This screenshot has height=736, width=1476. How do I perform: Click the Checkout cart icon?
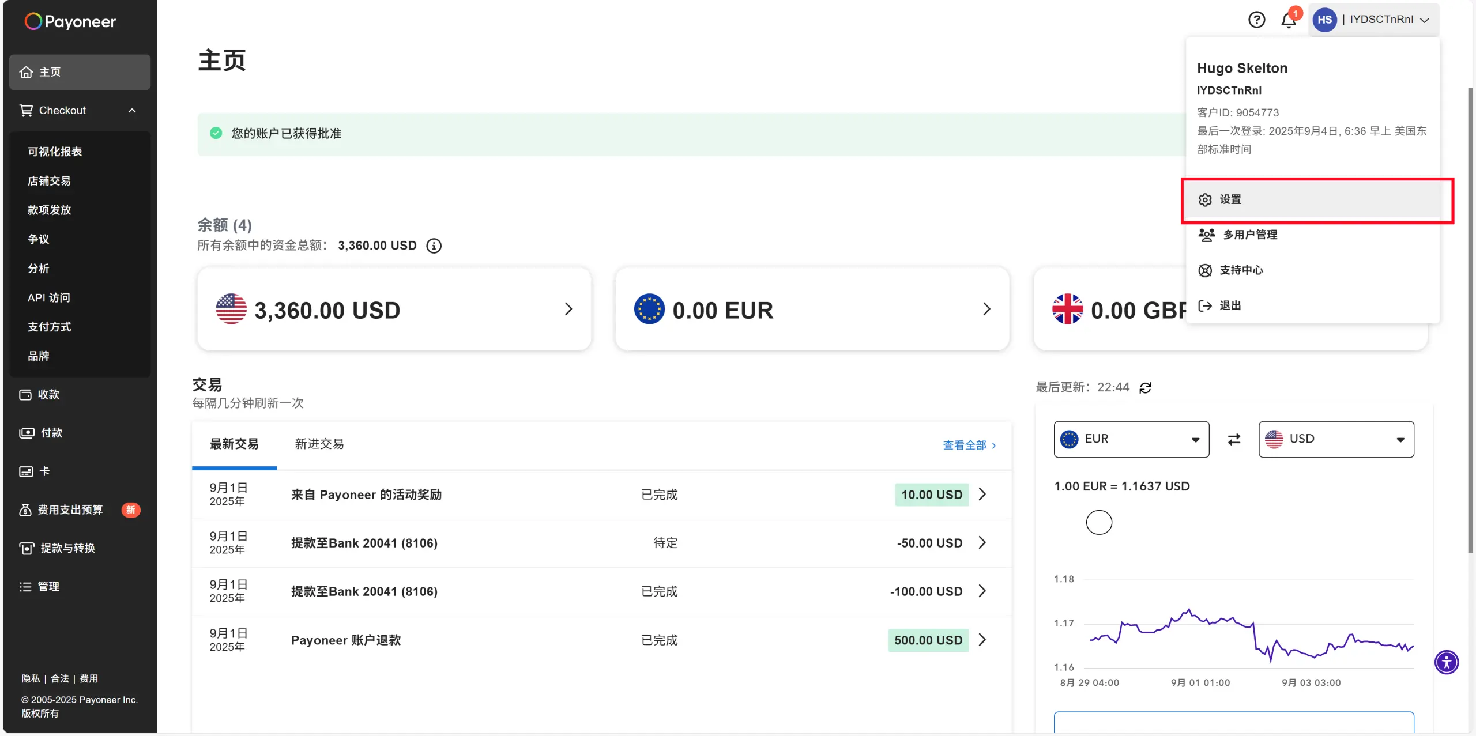point(26,110)
